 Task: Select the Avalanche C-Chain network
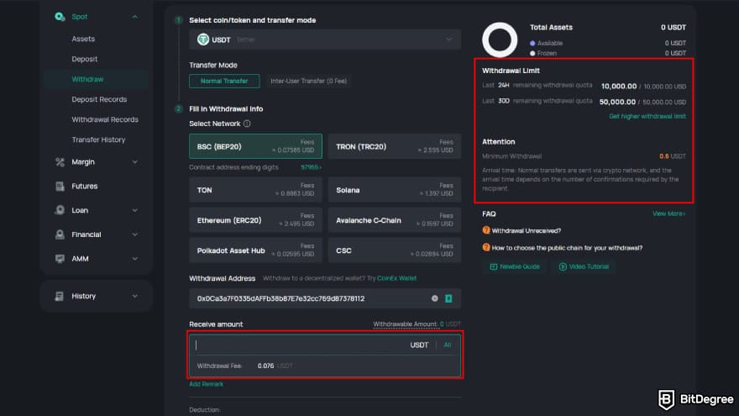point(395,220)
